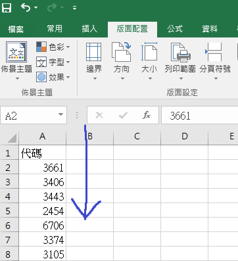Viewport: 238px width, 261px height.
Task: Click the Select All corner triangle
Action: pyautogui.click(x=11, y=138)
